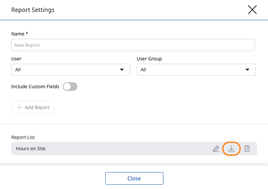Click the Report Settings dialog title
The width and height of the screenshot is (268, 189).
33,10
